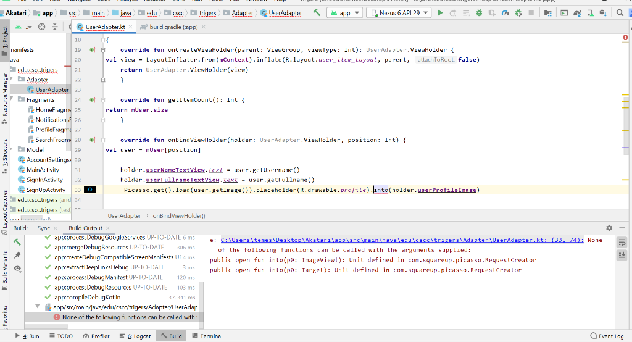Click Apply Changes and Restart Activity icon

click(x=453, y=13)
